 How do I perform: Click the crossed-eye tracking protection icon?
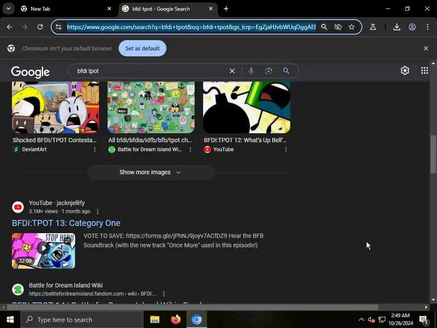[338, 27]
